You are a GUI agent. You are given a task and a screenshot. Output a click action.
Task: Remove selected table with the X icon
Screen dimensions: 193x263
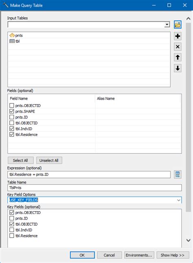click(178, 47)
